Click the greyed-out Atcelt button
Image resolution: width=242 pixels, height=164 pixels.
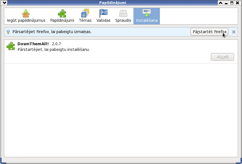tap(223, 57)
